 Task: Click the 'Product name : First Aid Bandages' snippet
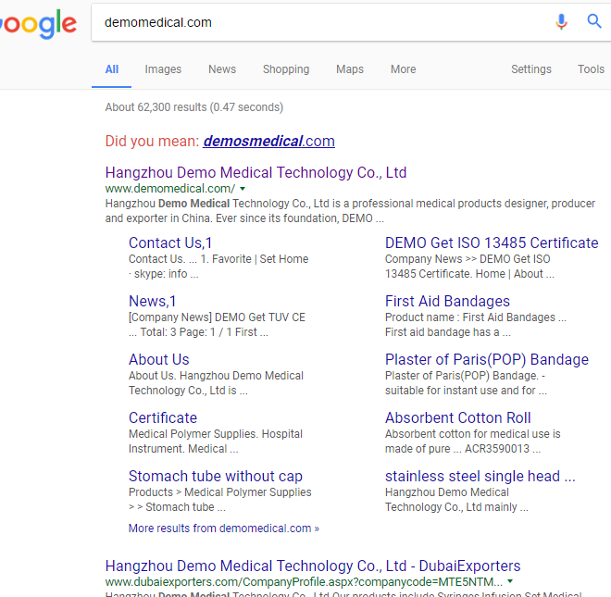[x=476, y=317]
